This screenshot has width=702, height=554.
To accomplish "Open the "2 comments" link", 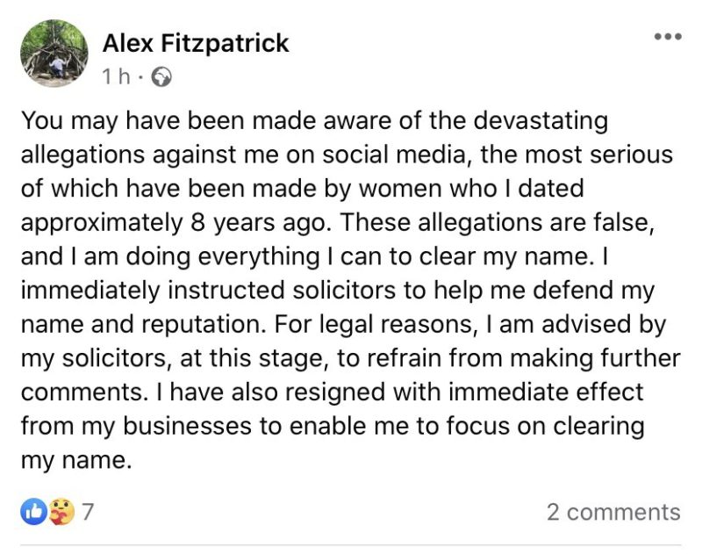I will click(612, 512).
